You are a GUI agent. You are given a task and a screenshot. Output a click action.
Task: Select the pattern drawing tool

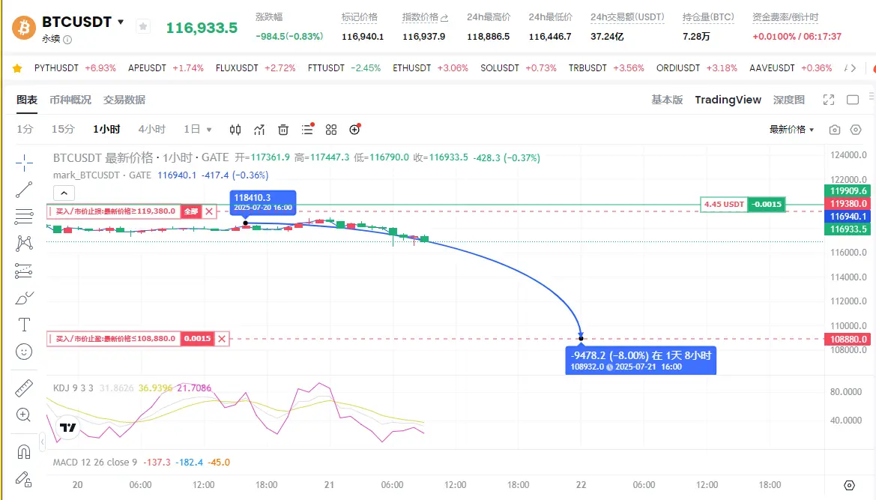[x=24, y=243]
